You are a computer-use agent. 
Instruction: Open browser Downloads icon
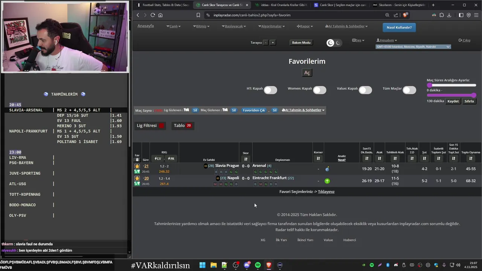449,15
